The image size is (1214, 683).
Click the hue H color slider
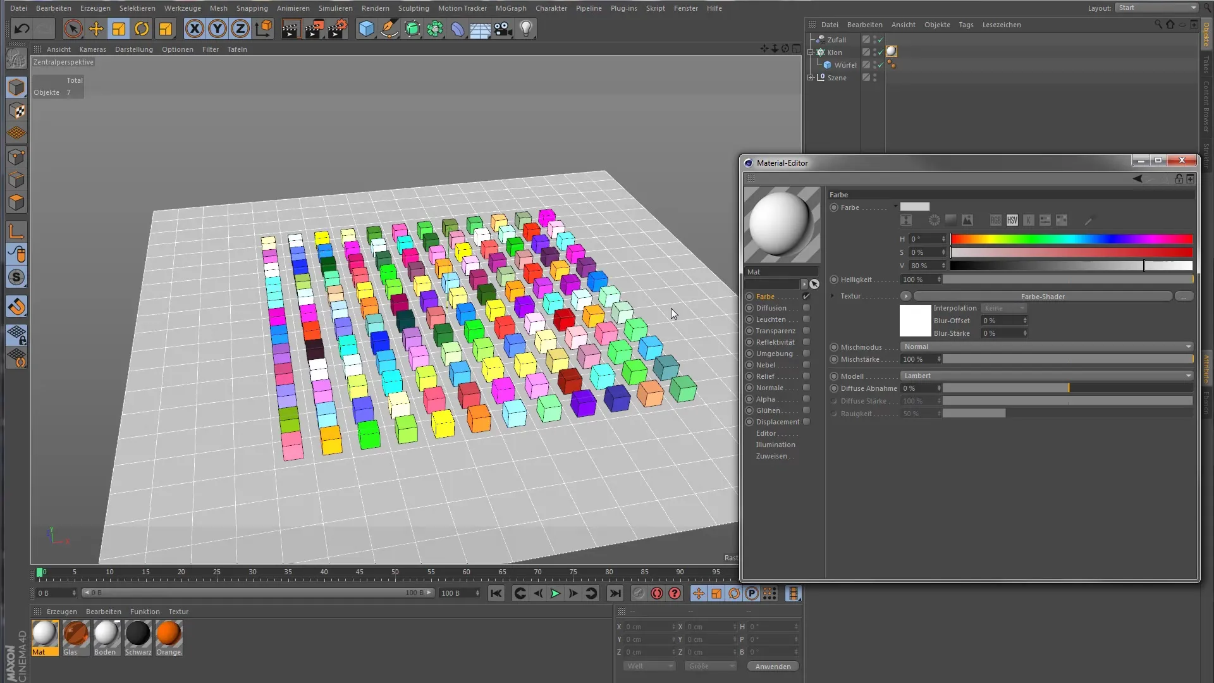(x=1071, y=239)
